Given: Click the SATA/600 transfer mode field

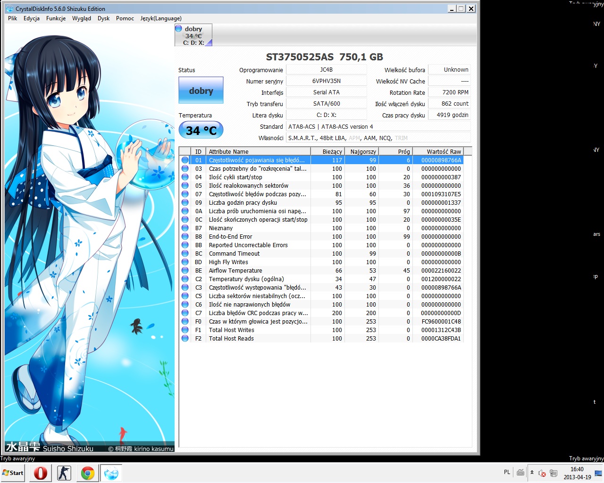Looking at the screenshot, I should pyautogui.click(x=327, y=104).
